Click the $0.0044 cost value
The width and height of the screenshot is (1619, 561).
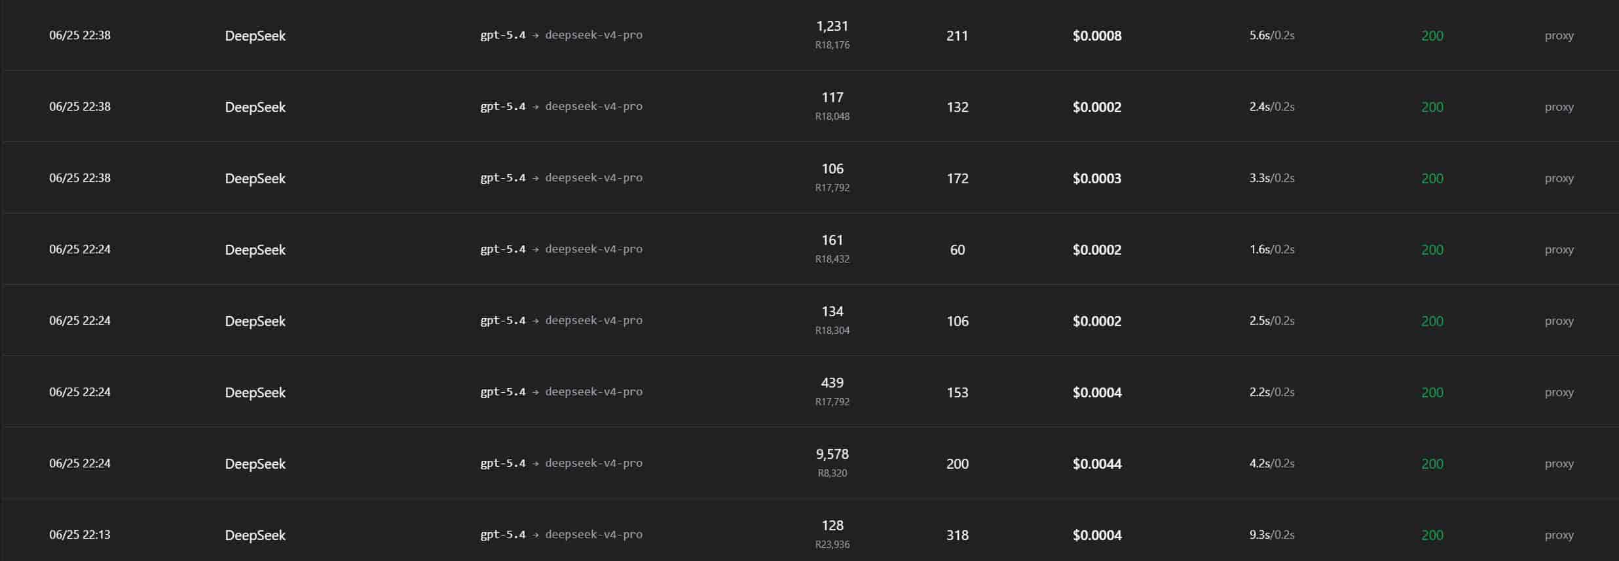(1097, 464)
